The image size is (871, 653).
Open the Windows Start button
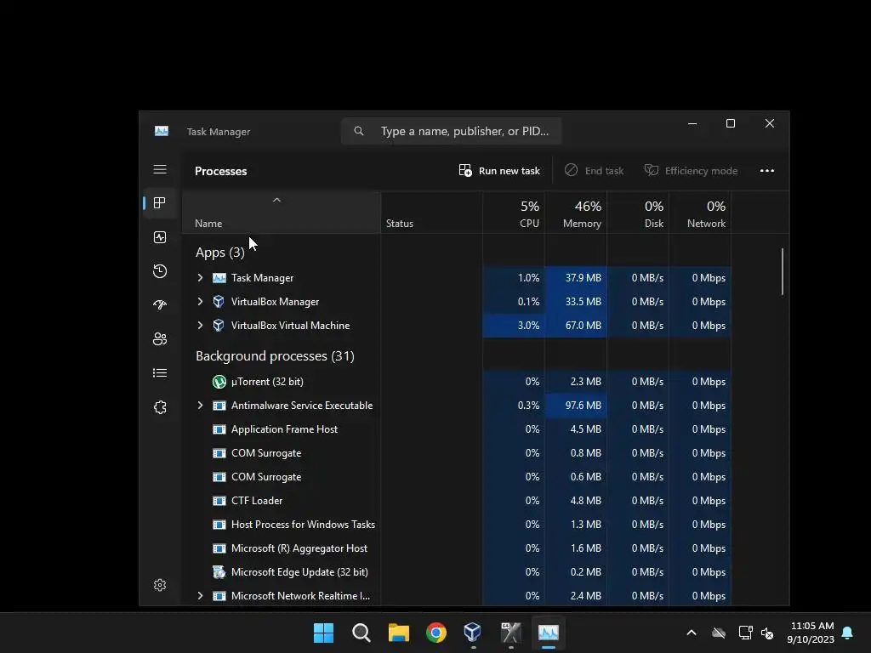(323, 633)
